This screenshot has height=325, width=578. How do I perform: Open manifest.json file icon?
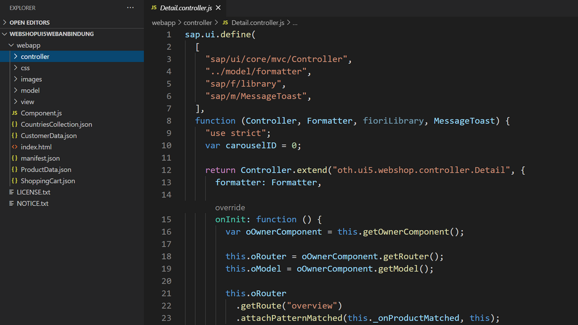(15, 158)
